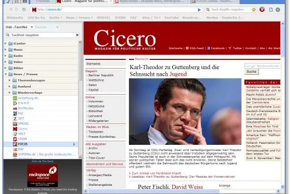Open the page document icon
The height and width of the screenshot is (194, 291).
271,10
